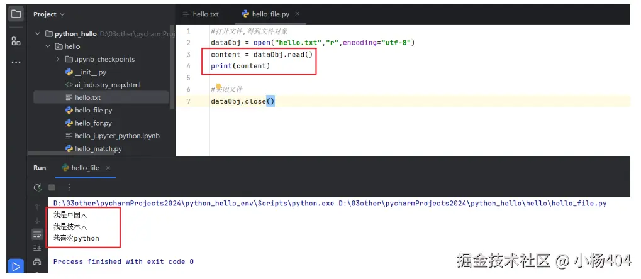641x279 pixels.
Task: Click output line 我是技术人
Action: click(70, 226)
